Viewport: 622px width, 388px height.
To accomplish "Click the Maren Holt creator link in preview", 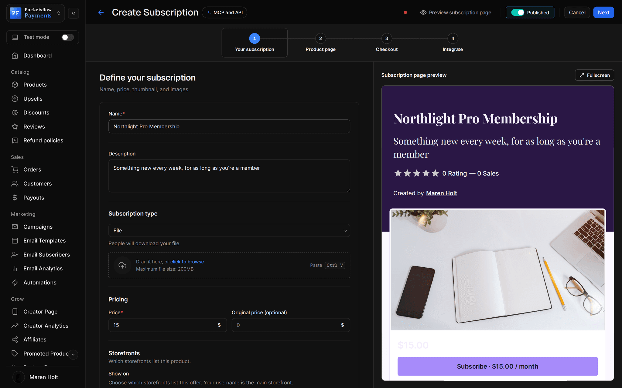I will click(441, 193).
